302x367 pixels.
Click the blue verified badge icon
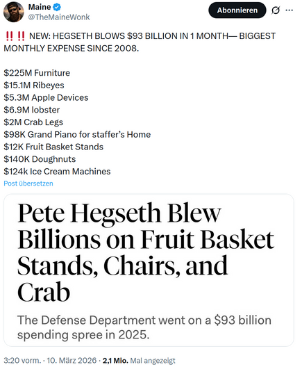coord(57,7)
